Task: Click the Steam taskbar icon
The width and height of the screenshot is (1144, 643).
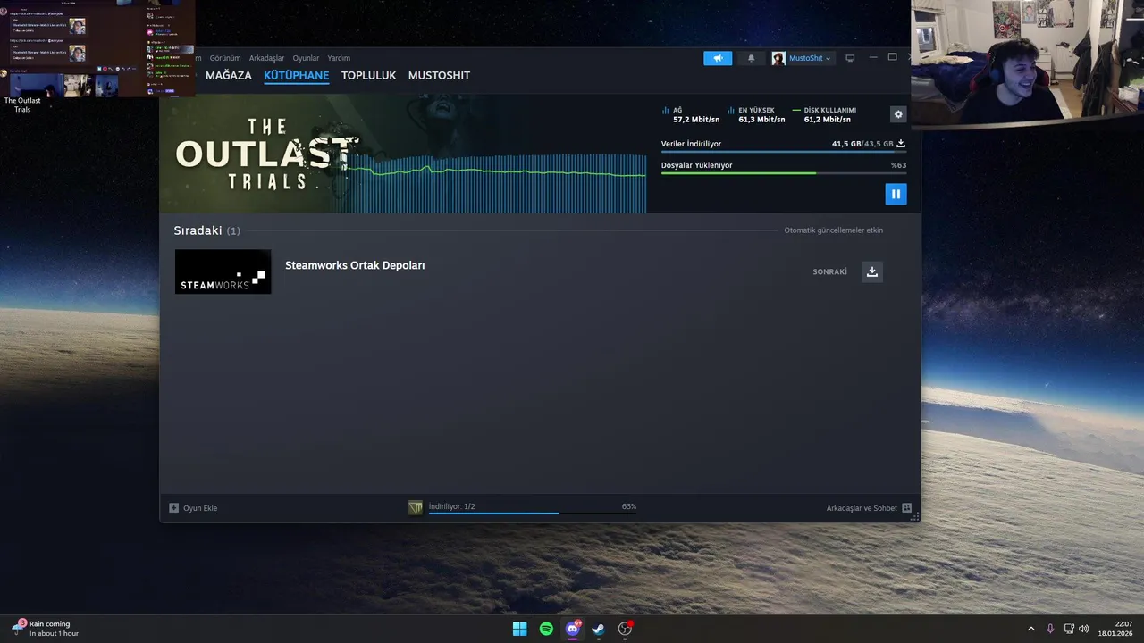Action: click(x=598, y=629)
